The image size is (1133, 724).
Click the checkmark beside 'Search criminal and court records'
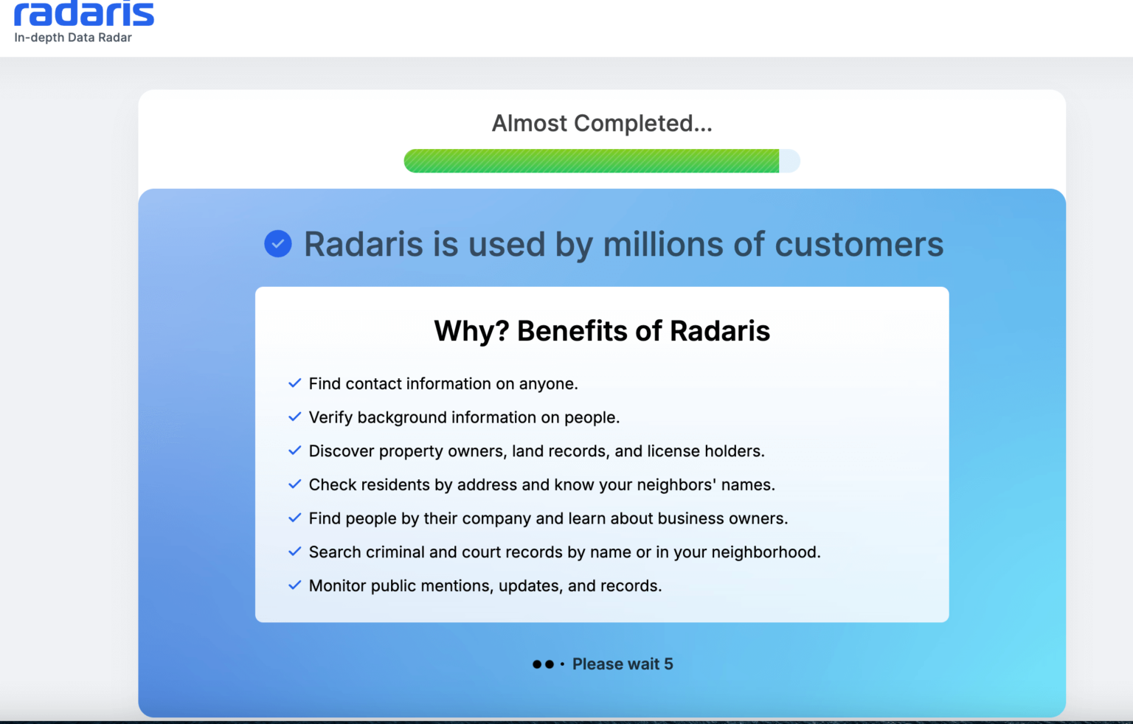(294, 551)
